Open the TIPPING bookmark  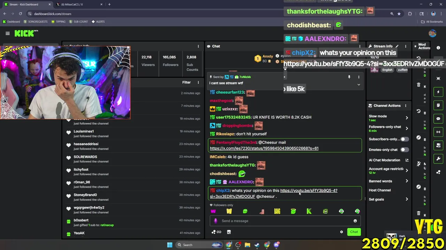(x=58, y=22)
